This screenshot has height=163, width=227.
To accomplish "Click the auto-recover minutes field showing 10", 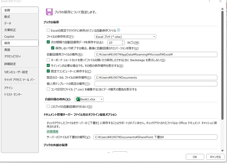I will pos(114,43).
